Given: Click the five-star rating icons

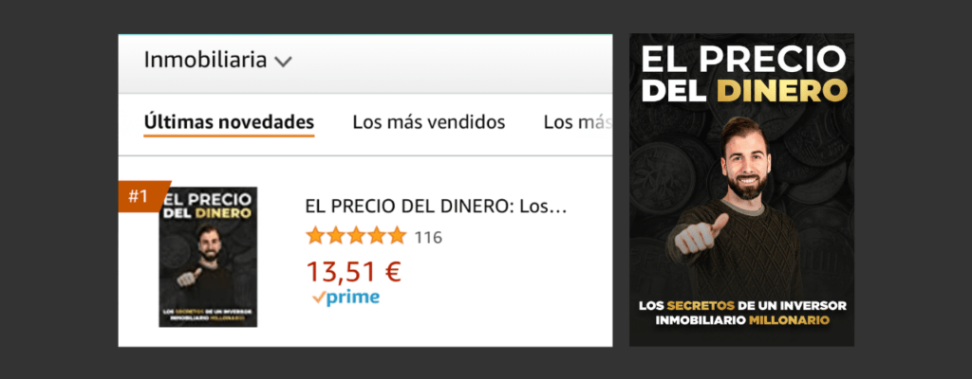Looking at the screenshot, I should tap(356, 236).
